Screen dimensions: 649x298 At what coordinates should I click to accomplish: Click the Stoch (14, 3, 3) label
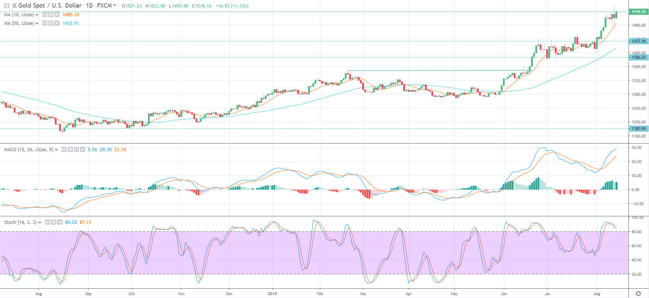click(20, 222)
